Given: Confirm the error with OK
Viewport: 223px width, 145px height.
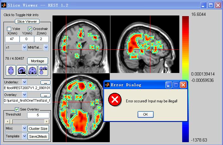Looking at the screenshot, I should point(146,114).
